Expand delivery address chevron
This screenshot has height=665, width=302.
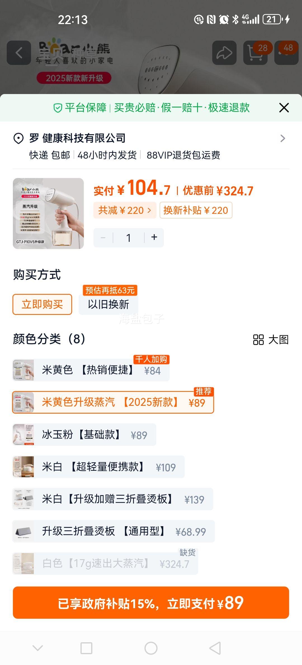pos(283,138)
